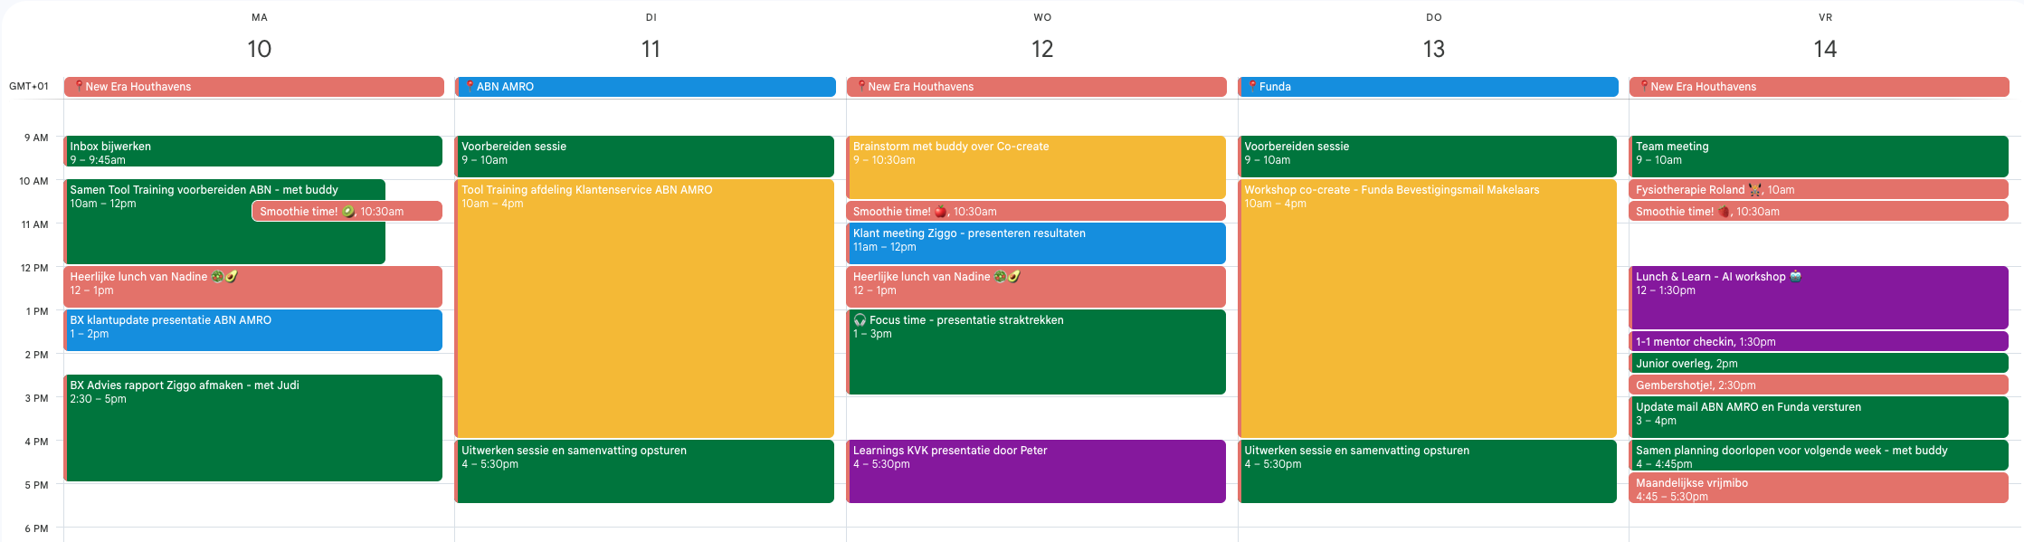
Task: Open Focus time presentatie straktrekken event
Action: (x=1036, y=352)
